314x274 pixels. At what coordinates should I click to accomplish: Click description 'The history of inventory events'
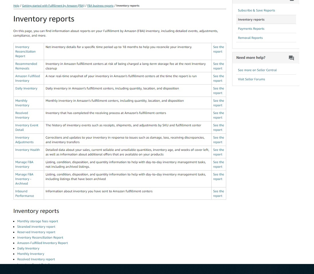click(x=123, y=125)
